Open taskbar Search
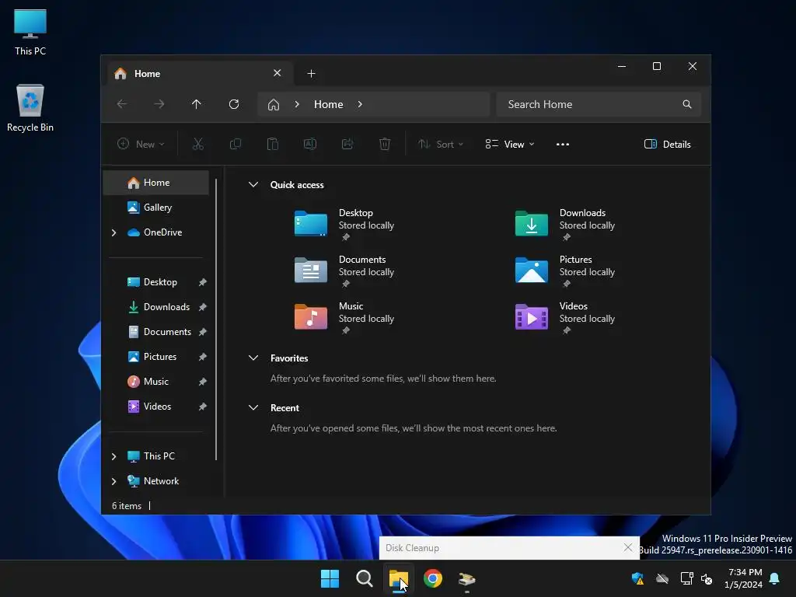This screenshot has height=597, width=796. pyautogui.click(x=364, y=578)
